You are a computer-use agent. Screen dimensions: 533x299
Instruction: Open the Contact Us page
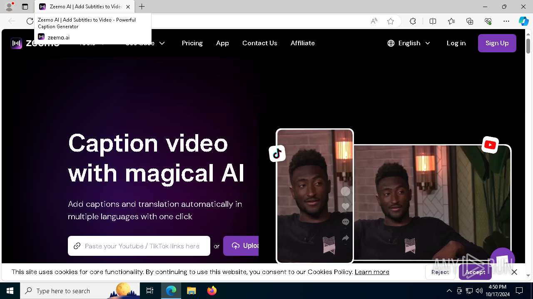(x=259, y=43)
